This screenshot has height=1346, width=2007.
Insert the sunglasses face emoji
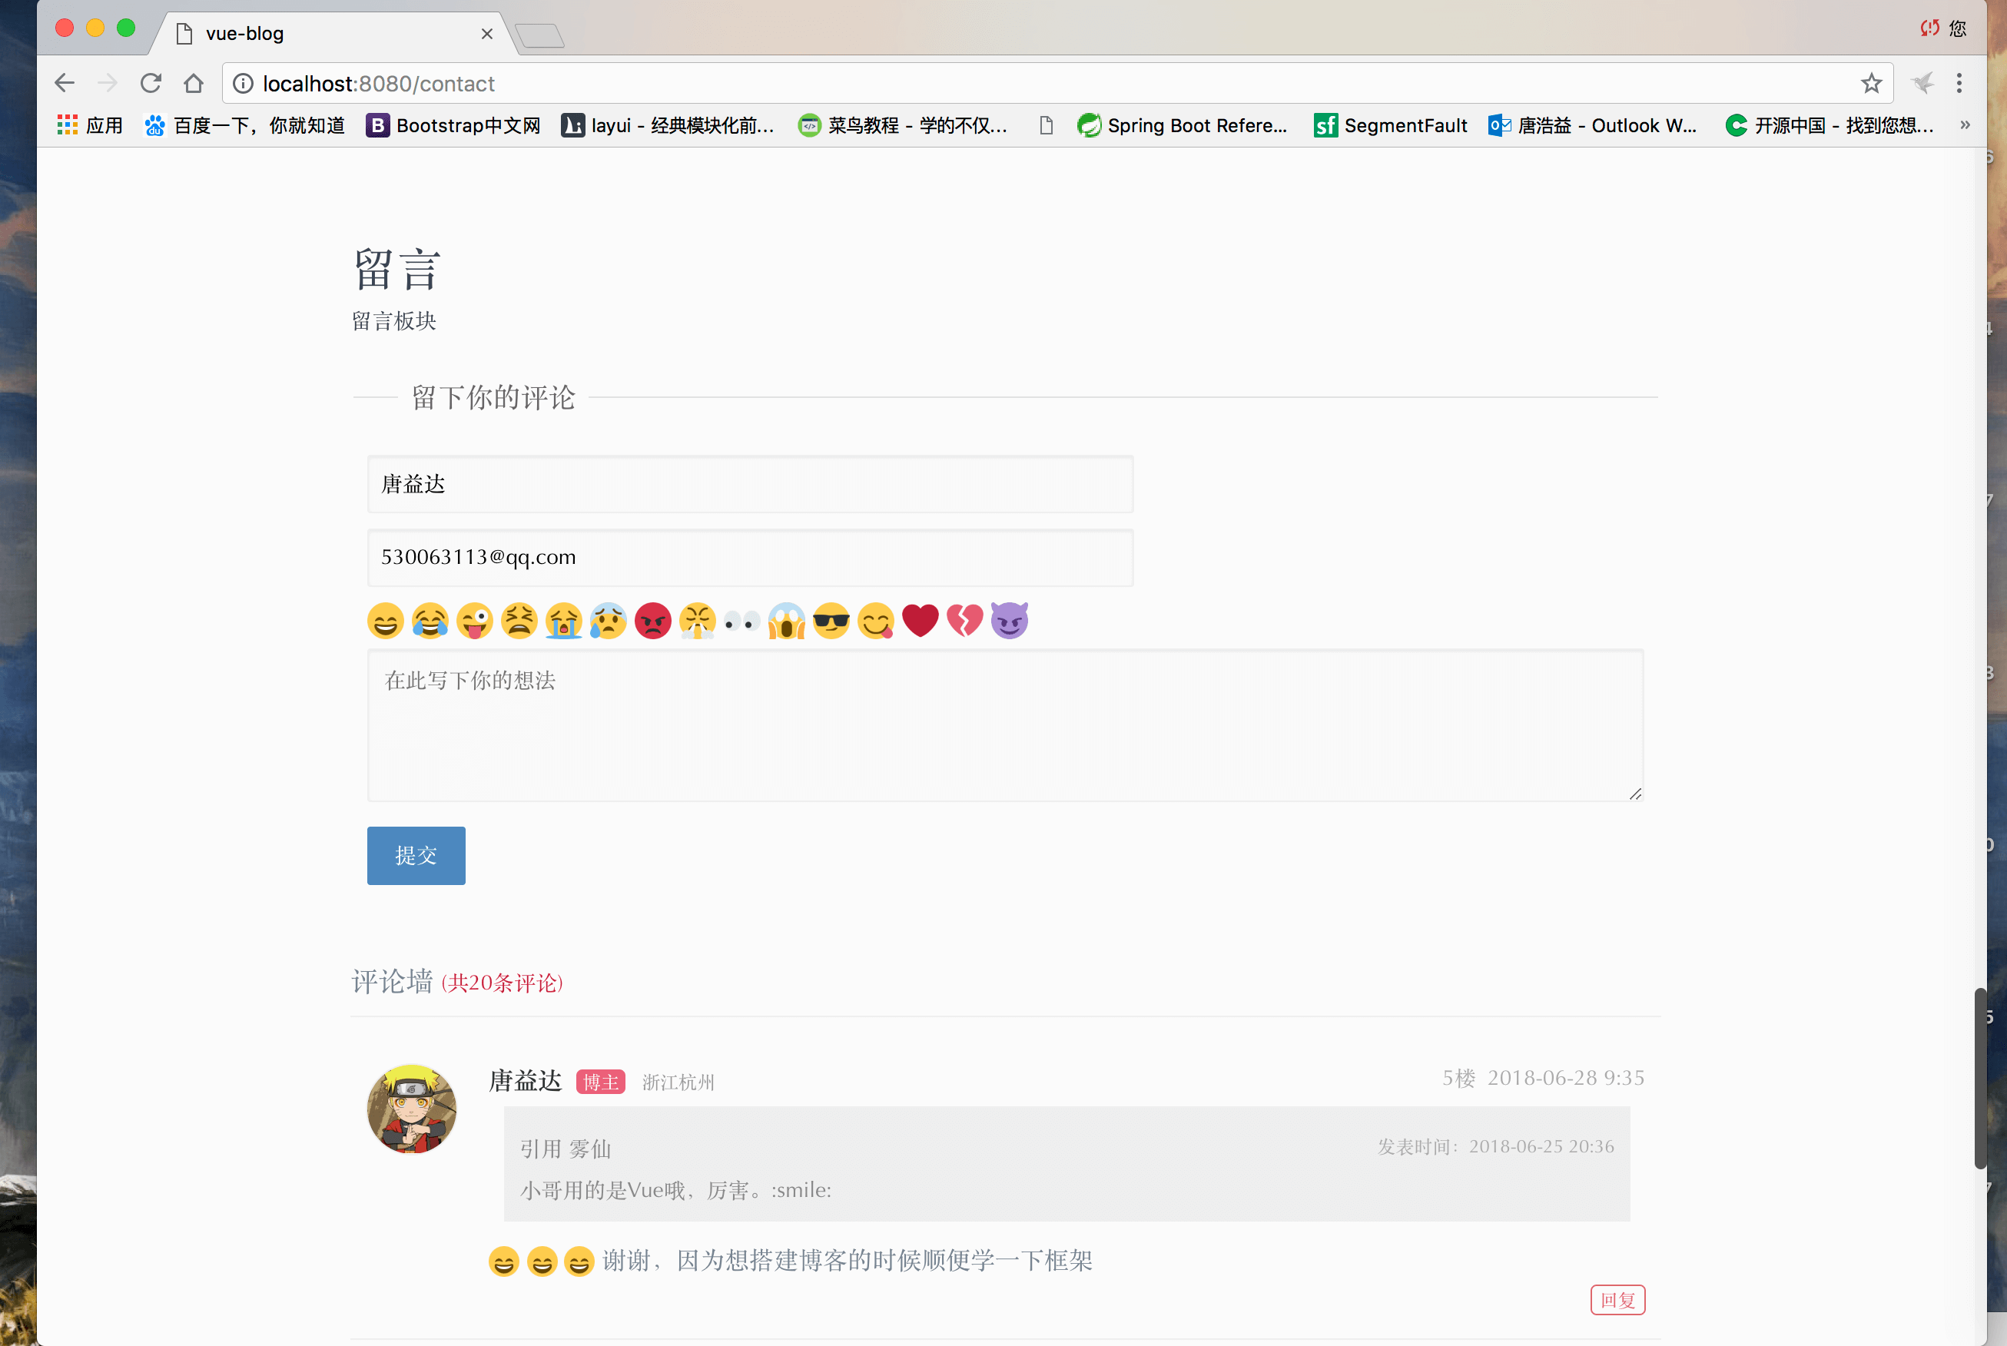831,621
